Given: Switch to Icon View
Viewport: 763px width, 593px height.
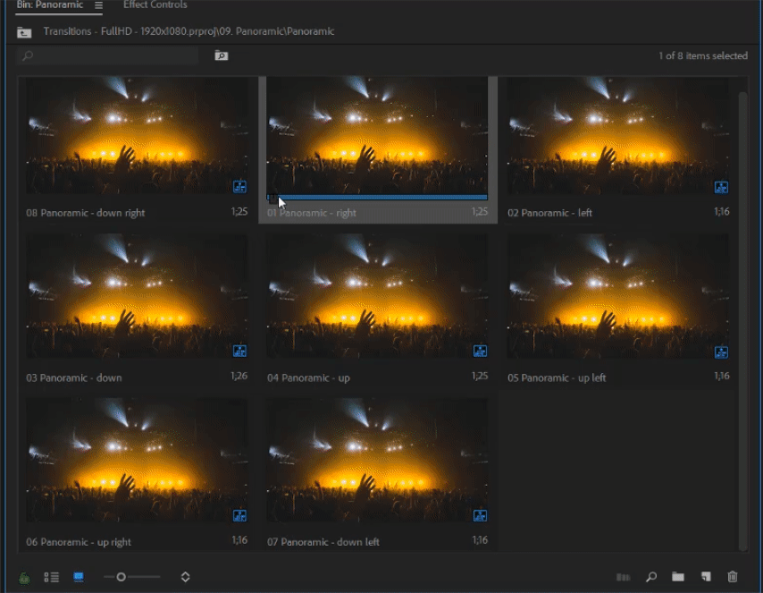Looking at the screenshot, I should (x=79, y=577).
